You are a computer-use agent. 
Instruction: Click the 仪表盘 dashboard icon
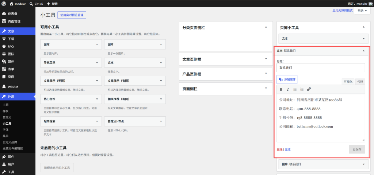(x=4, y=13)
